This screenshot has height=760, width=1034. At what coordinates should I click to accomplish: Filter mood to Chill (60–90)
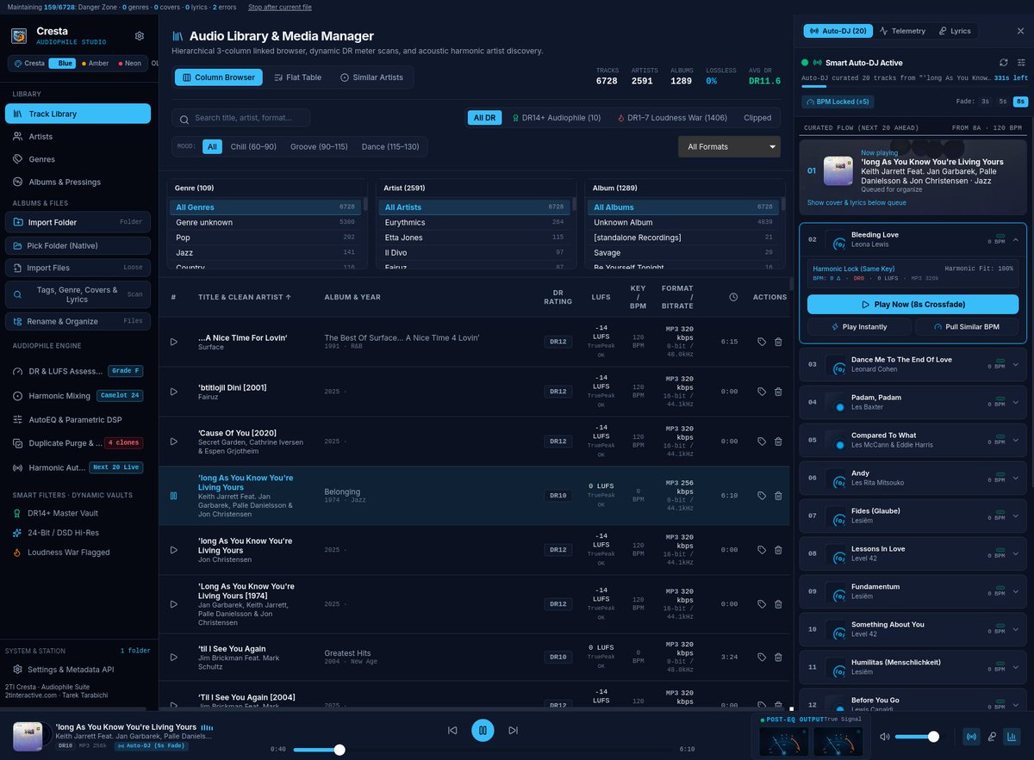pyautogui.click(x=253, y=147)
